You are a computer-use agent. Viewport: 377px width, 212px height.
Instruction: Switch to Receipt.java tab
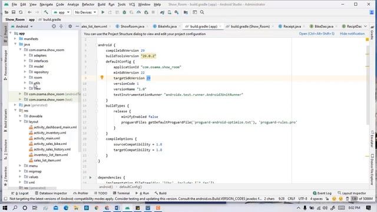290,26
